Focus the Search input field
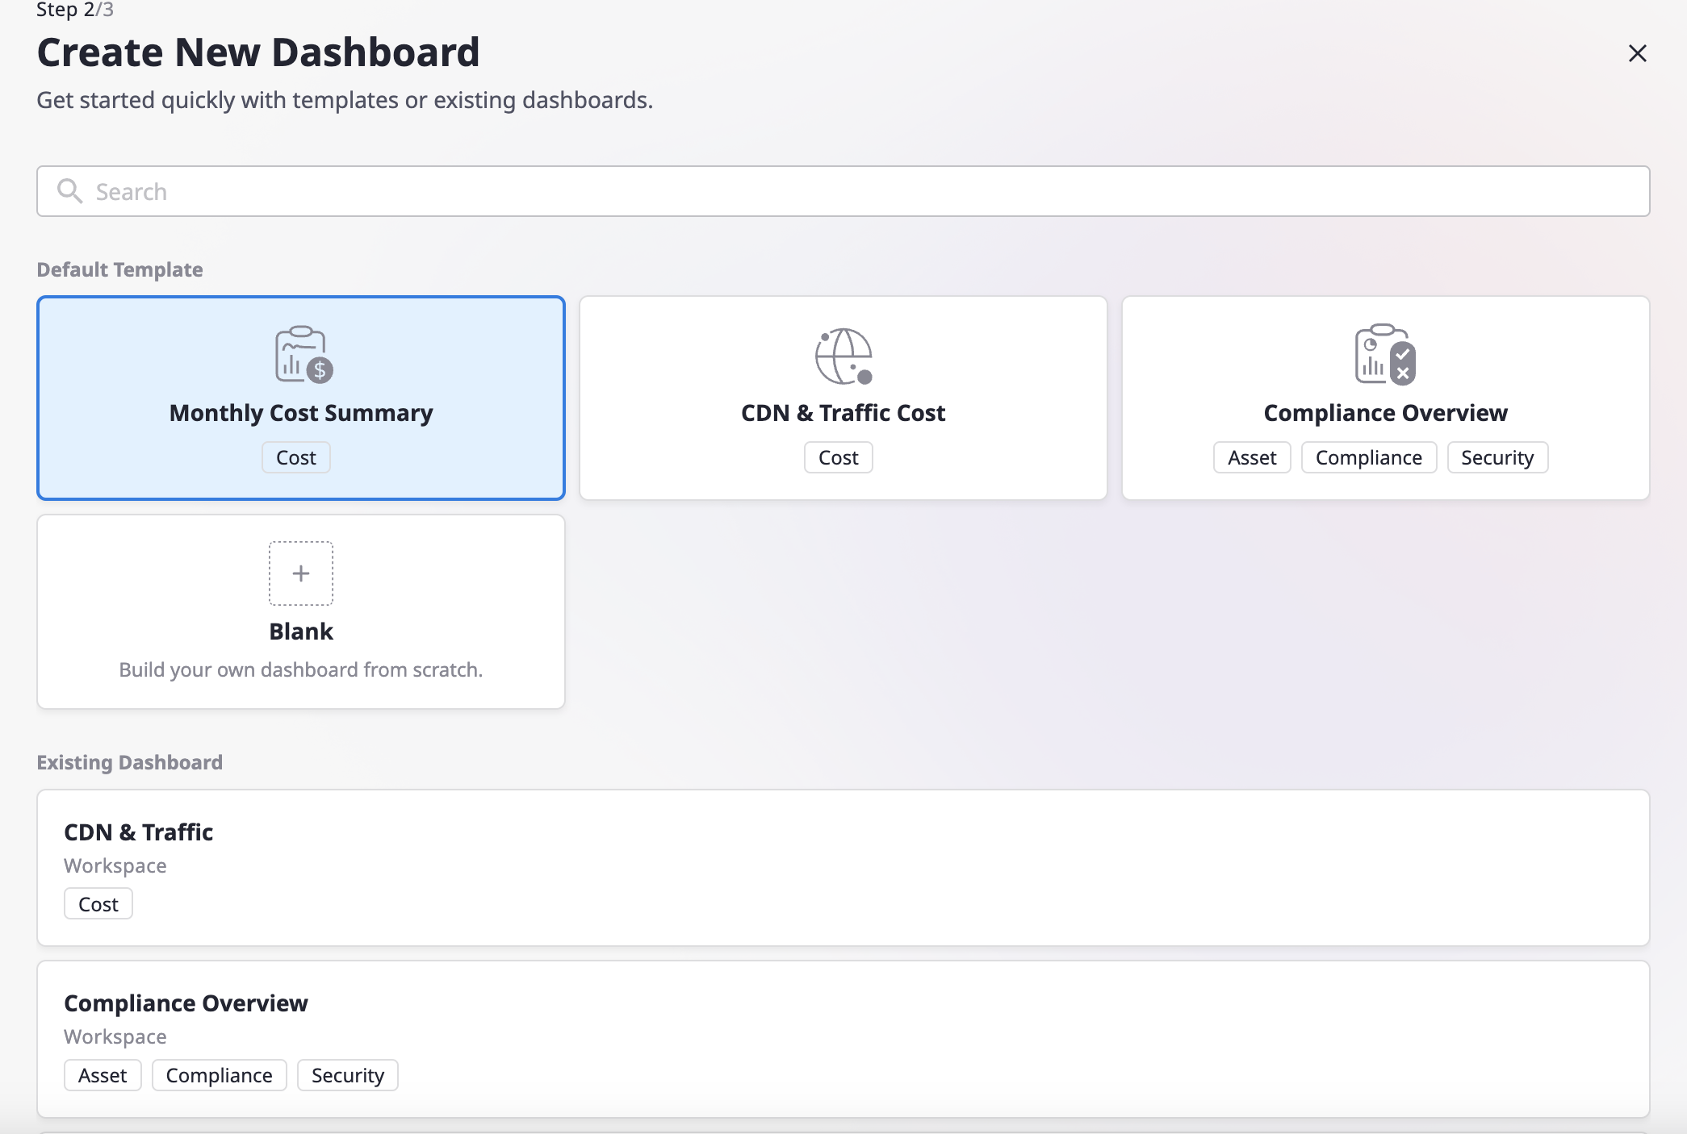 coord(843,191)
